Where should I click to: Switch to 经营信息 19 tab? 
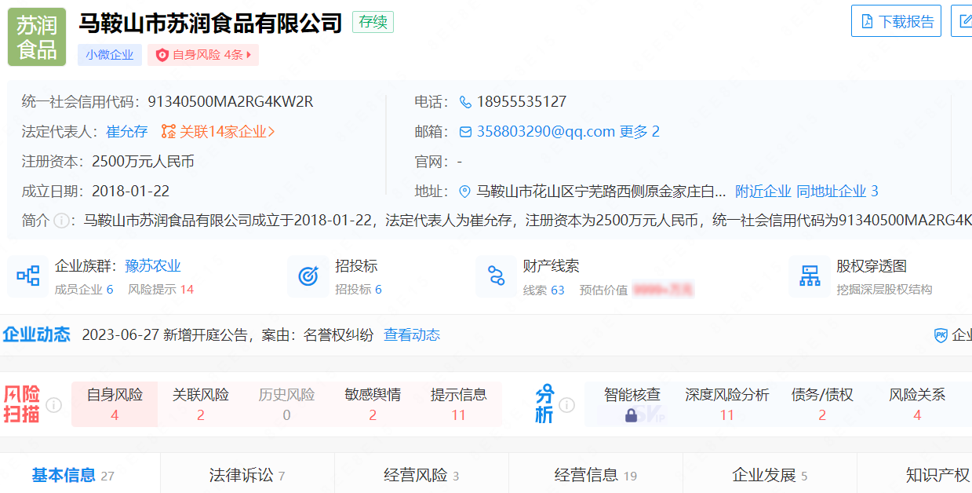point(595,475)
